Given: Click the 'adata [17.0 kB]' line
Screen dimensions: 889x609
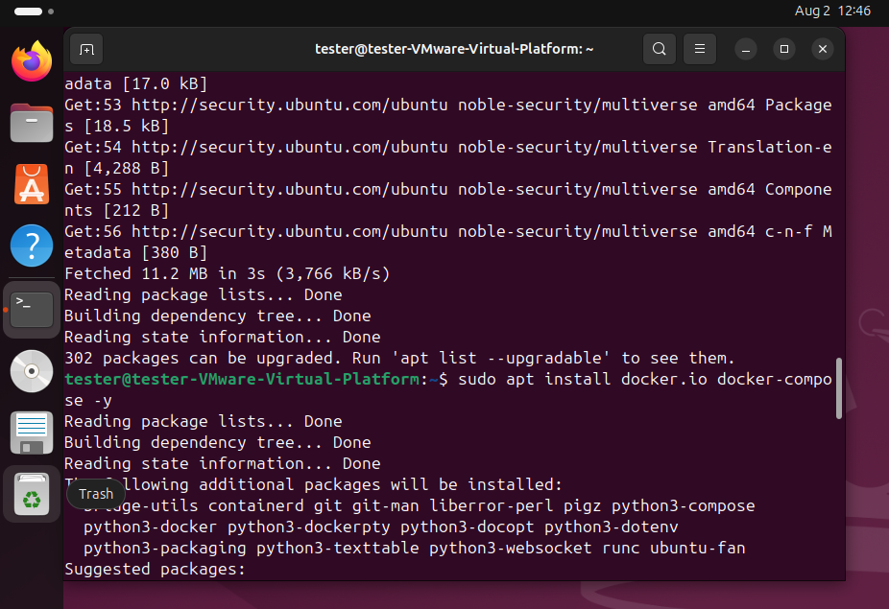Looking at the screenshot, I should pos(136,83).
